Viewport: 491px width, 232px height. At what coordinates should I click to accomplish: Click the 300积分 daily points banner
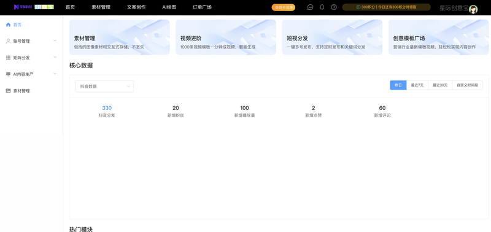pyautogui.click(x=387, y=7)
